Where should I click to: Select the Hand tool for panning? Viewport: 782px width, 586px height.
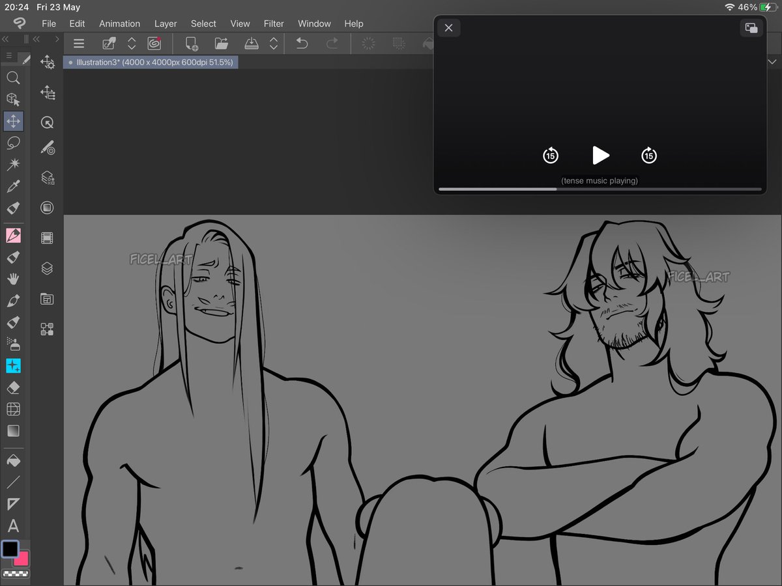click(x=14, y=279)
